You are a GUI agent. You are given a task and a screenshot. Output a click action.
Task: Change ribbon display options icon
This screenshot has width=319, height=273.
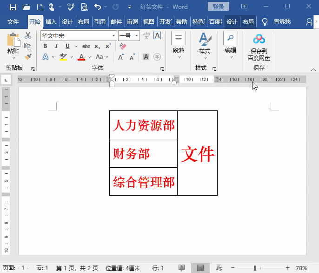[x=244, y=7]
